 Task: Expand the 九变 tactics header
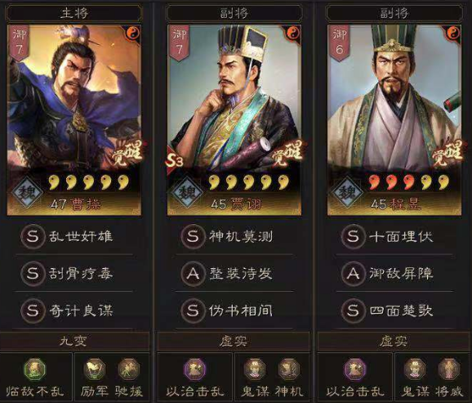tap(74, 341)
